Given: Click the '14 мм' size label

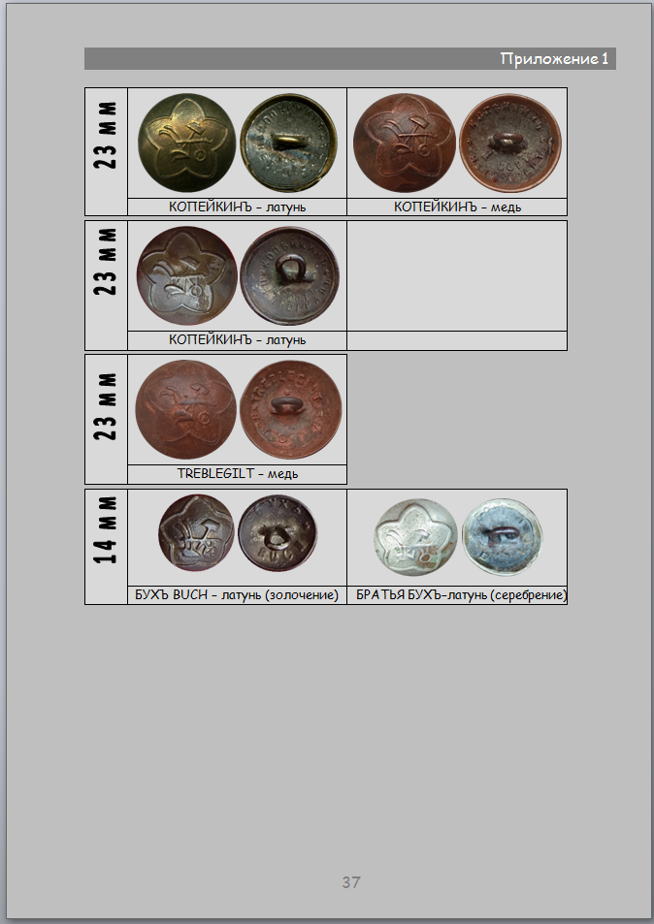Looking at the screenshot, I should pos(106,529).
